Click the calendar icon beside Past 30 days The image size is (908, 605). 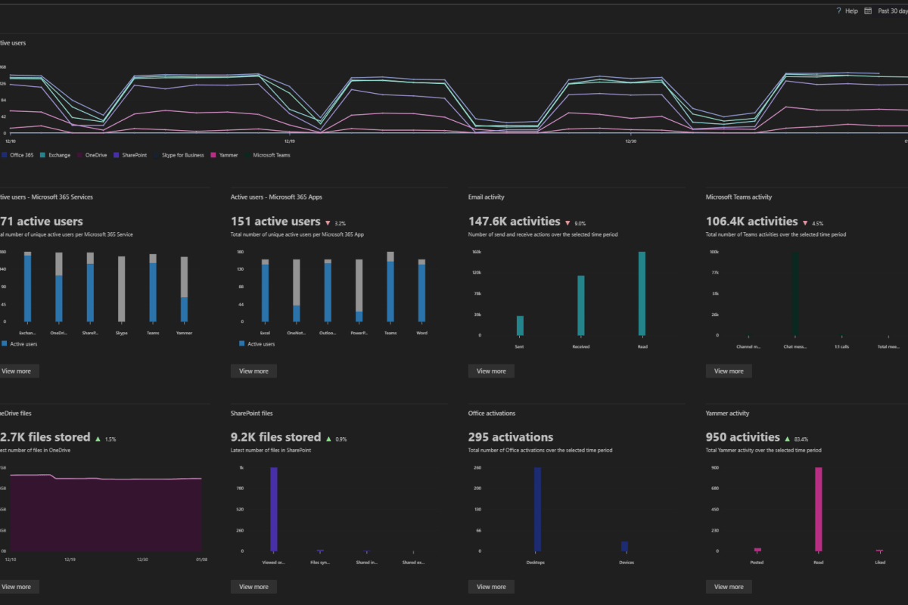868,11
